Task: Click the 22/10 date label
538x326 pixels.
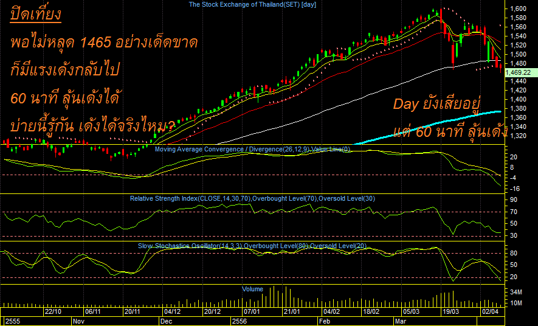Action: [53, 311]
